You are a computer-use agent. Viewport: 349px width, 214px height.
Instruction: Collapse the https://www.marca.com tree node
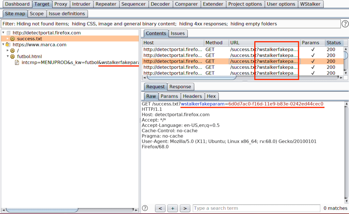click(3, 45)
